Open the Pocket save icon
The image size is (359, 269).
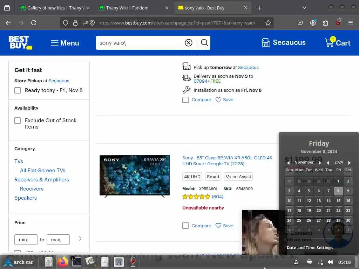coord(300,23)
